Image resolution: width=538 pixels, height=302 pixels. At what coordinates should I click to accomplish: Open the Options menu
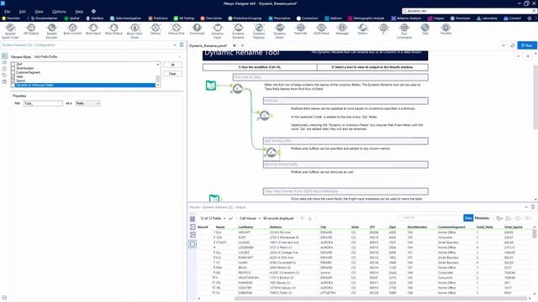click(59, 12)
